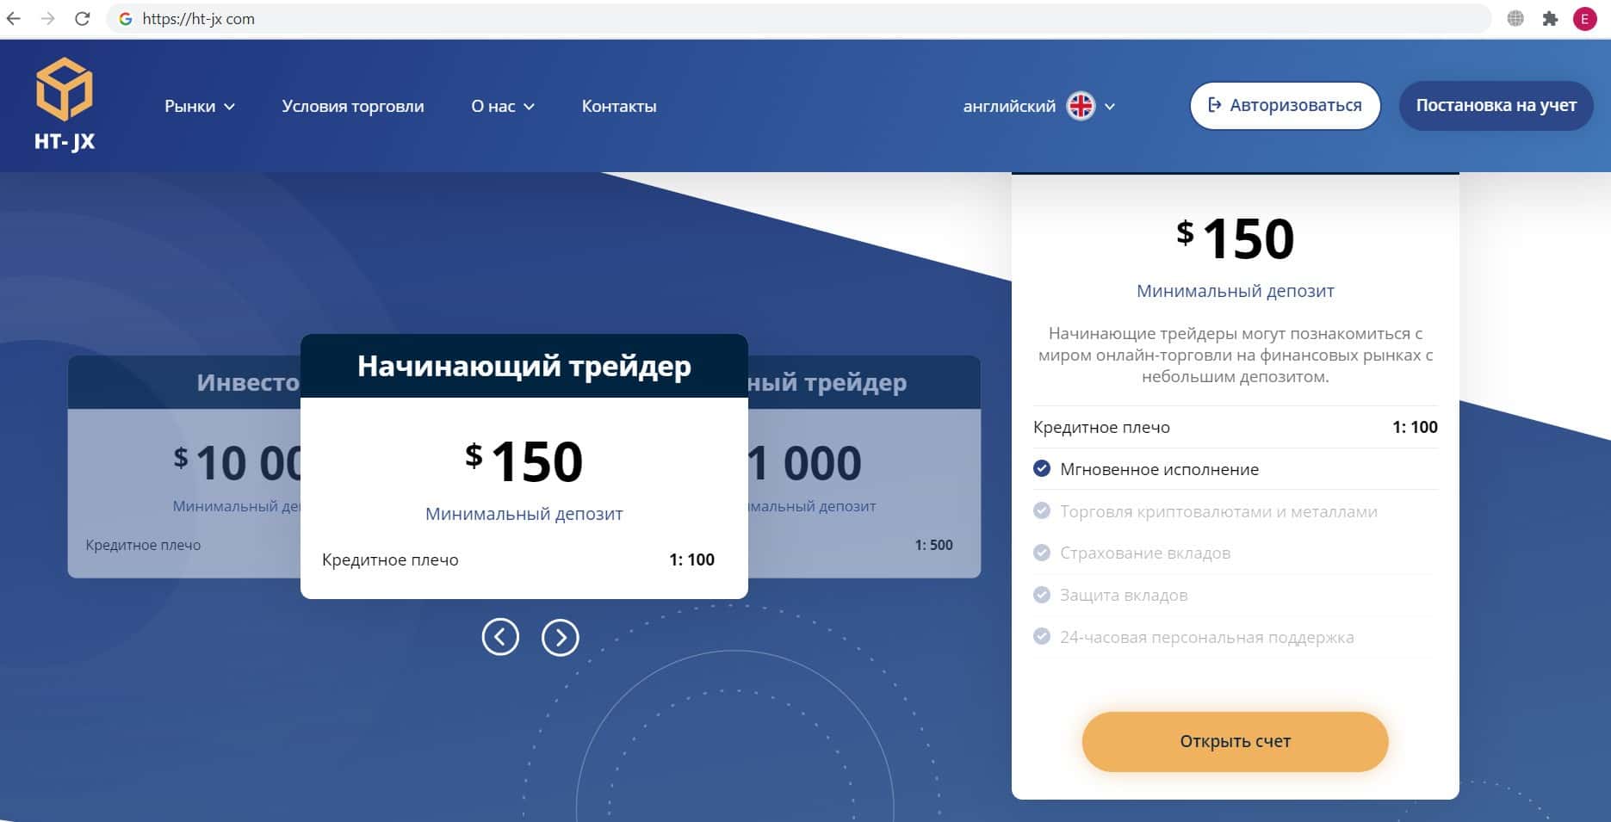Go to next account plan with right arrow
This screenshot has width=1611, height=822.
pyautogui.click(x=561, y=637)
